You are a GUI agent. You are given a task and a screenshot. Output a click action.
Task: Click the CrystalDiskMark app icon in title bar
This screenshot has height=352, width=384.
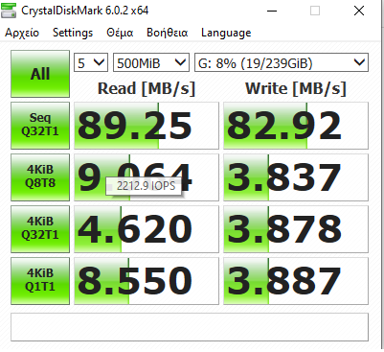point(9,11)
